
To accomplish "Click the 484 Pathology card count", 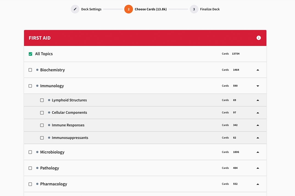I will click(235, 168).
